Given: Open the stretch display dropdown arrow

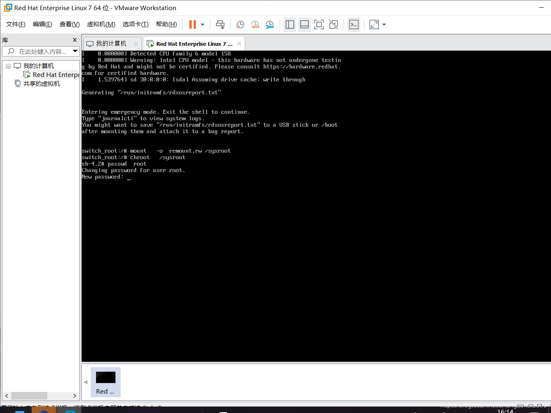Looking at the screenshot, I should coord(384,25).
